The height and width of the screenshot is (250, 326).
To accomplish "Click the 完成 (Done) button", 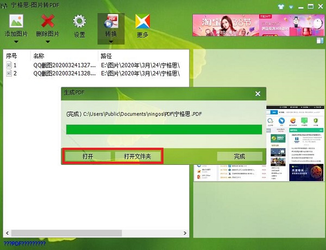I will pyautogui.click(x=240, y=156).
